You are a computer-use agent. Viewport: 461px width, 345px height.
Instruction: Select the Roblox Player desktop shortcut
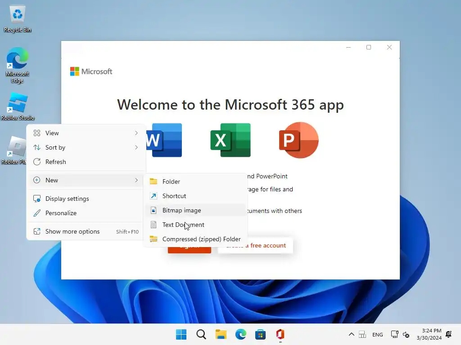(14, 150)
